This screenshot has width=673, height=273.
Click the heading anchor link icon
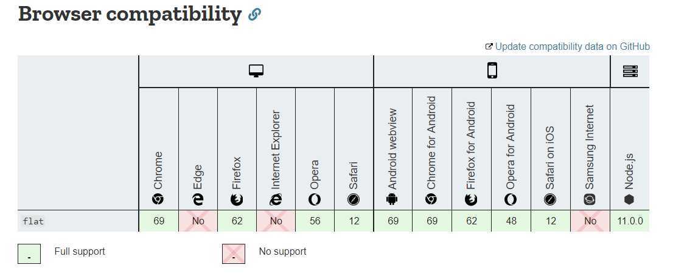click(254, 15)
